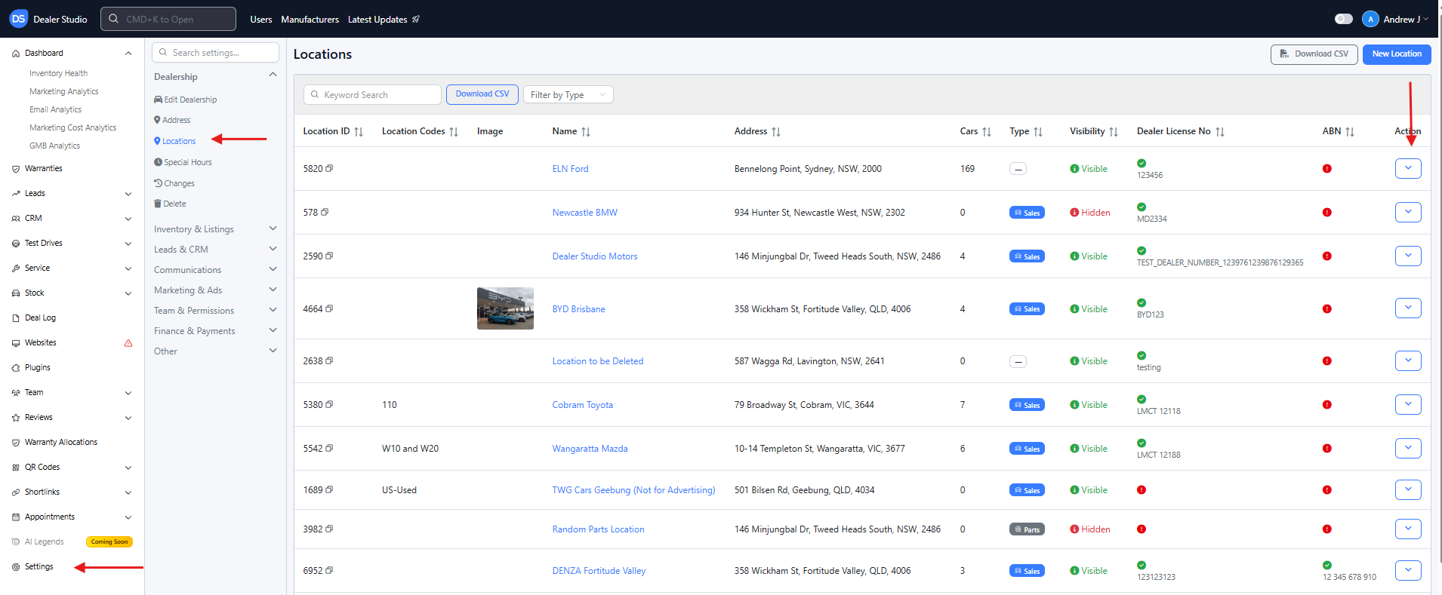
Task: Sort table by Cars column arrows
Action: tap(987, 132)
